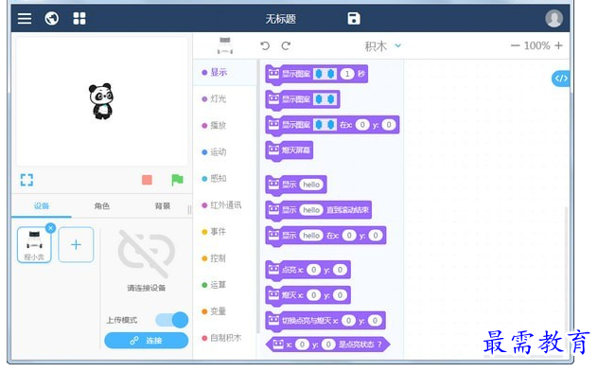Click x value in 显示 hello 在x block
Screen dimensions: 598x372
click(349, 236)
